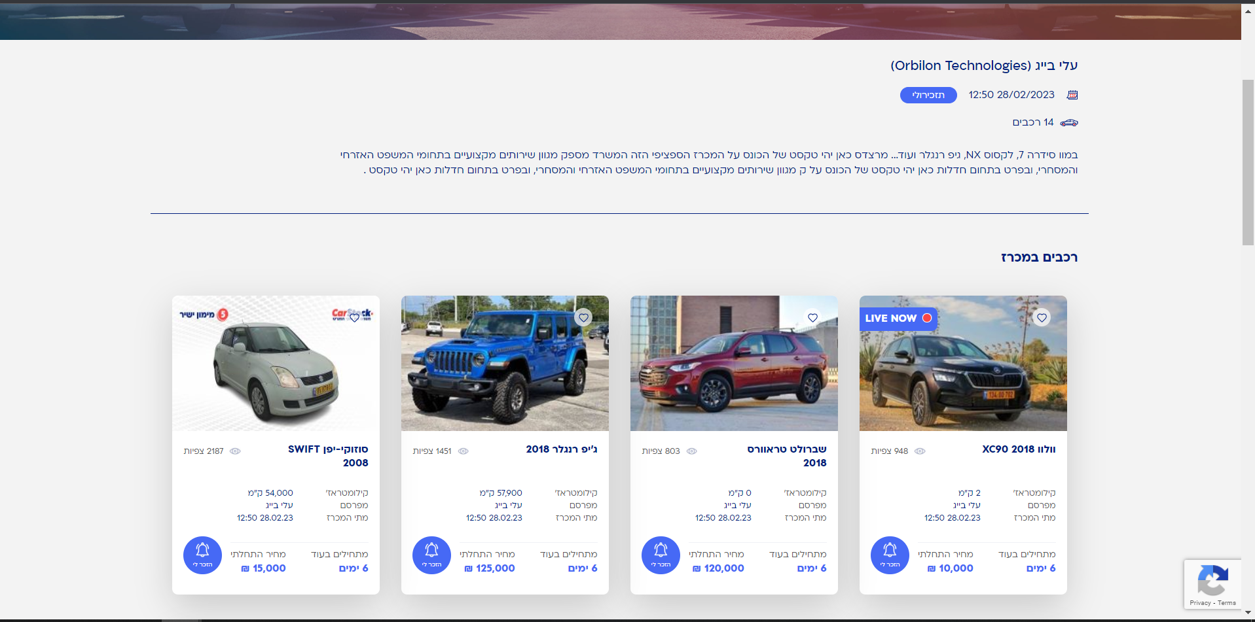Click the car icon next to 14 vehicles
The image size is (1255, 622).
pos(1069,122)
